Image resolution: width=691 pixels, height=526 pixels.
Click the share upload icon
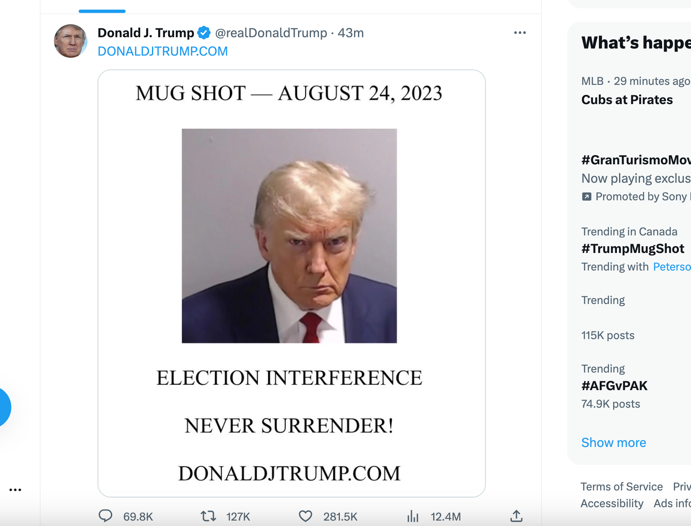516,516
